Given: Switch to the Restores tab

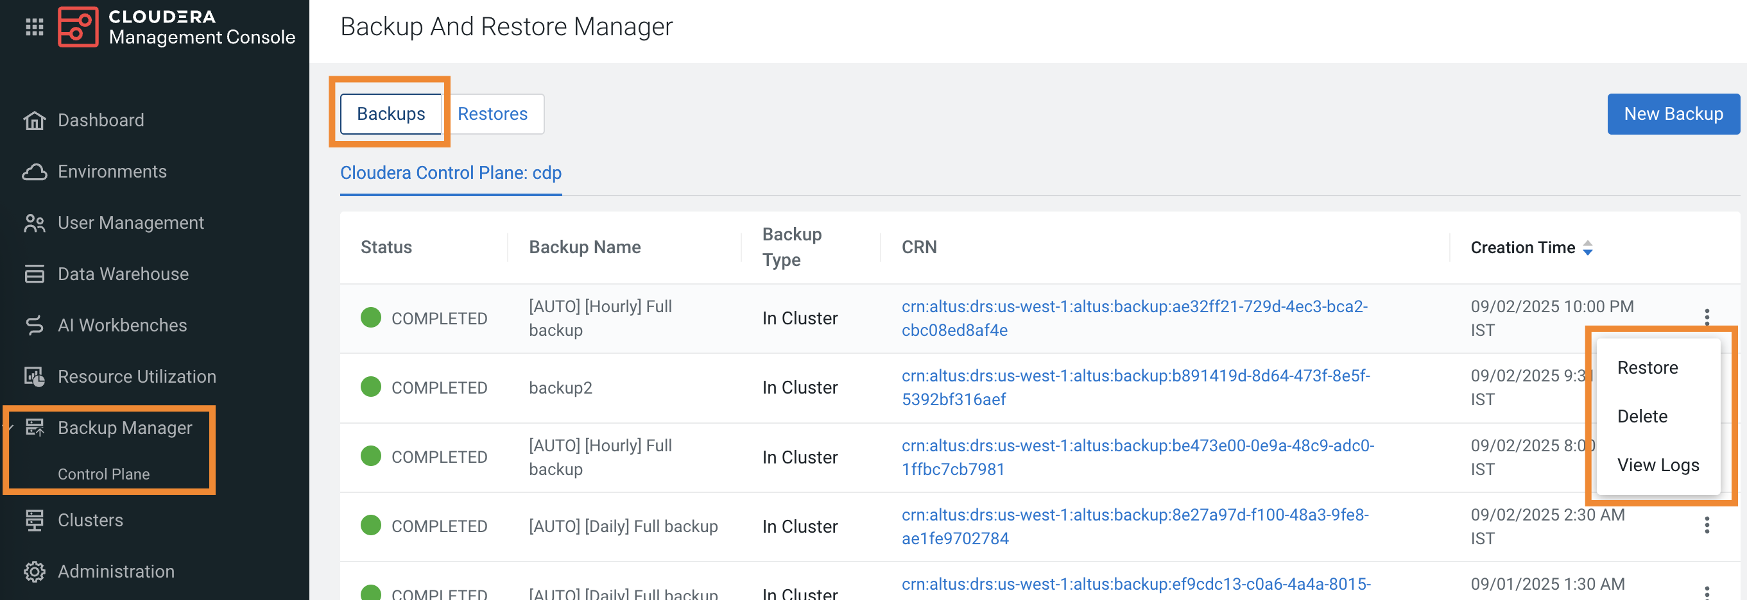Looking at the screenshot, I should [x=493, y=113].
